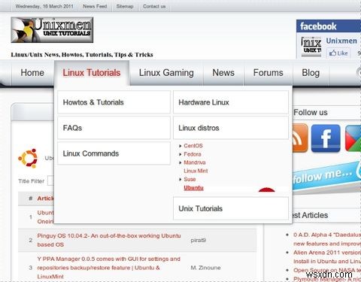Viewport: 361px width, 282px height.
Task: Open the Linux Gaming menu tab
Action: 166,73
